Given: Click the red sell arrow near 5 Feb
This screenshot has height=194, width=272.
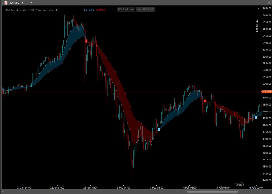Looking at the screenshot, I should coord(205,101).
